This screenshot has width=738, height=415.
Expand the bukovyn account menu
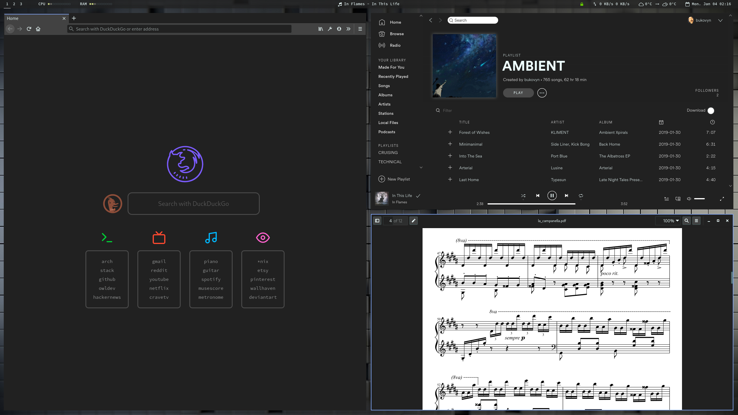click(x=720, y=20)
